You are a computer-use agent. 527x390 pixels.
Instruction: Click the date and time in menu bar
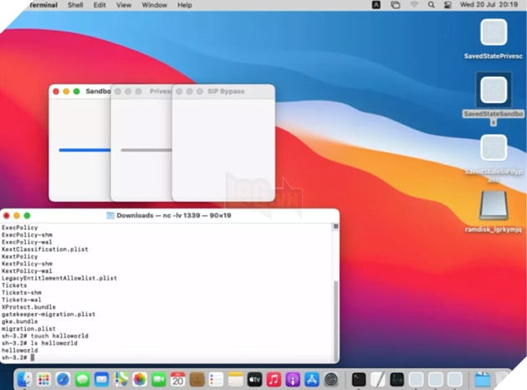tap(489, 5)
